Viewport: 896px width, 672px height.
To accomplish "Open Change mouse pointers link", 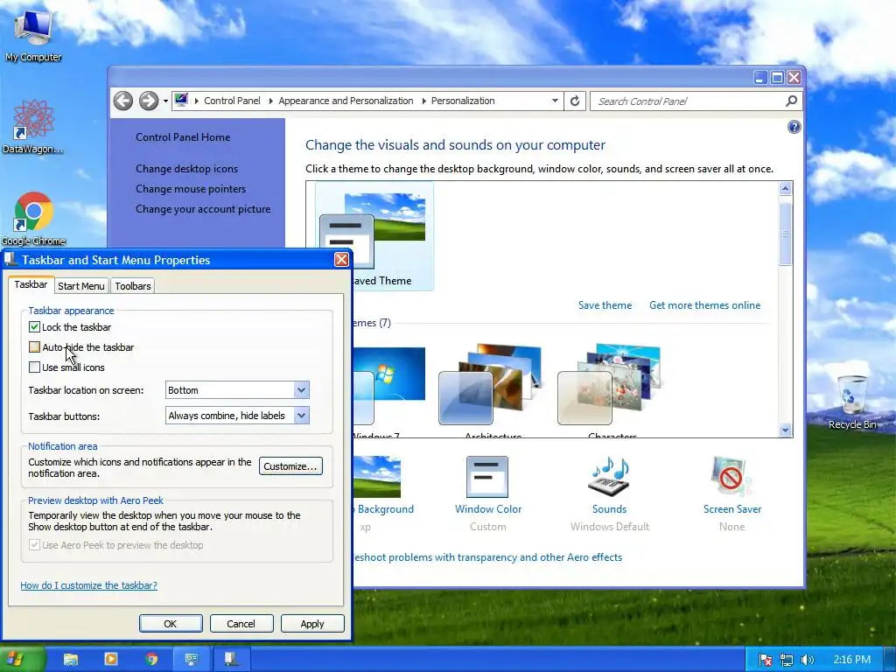I will pos(191,189).
